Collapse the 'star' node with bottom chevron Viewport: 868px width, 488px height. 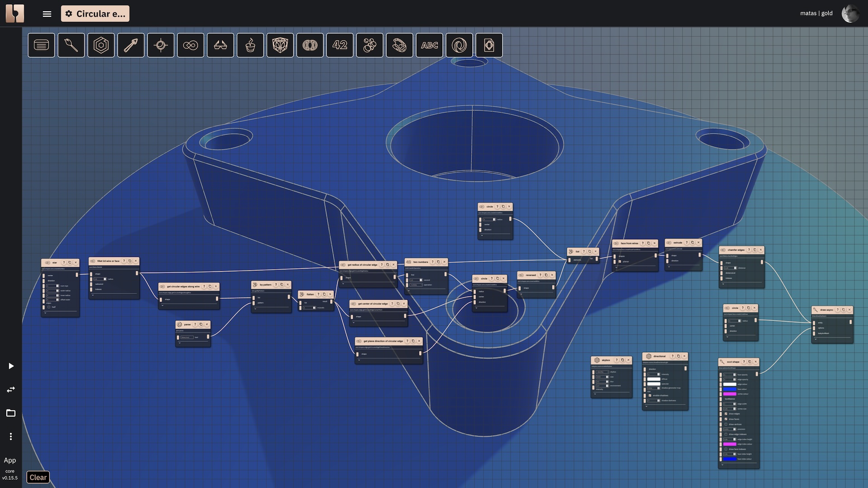point(45,313)
